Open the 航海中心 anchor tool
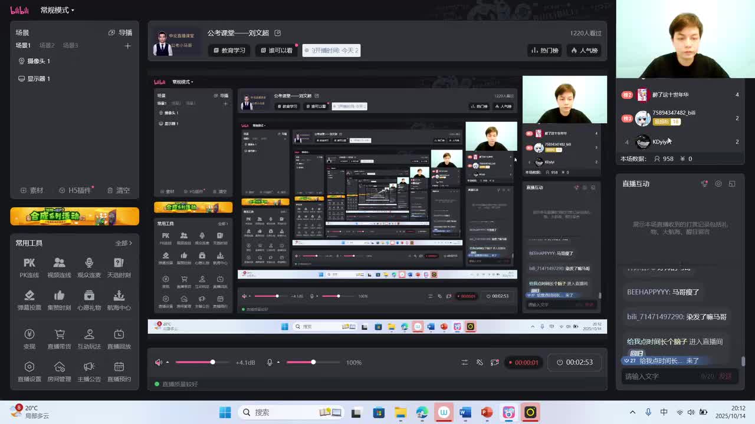This screenshot has height=424, width=755. click(x=119, y=300)
